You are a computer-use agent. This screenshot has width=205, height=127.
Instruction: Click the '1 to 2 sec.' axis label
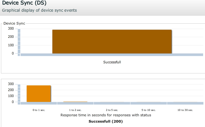click(x=75, y=110)
